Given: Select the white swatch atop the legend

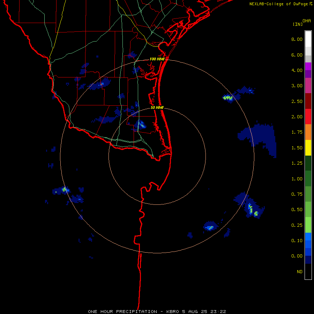Looking at the screenshot, I should tap(308, 39).
